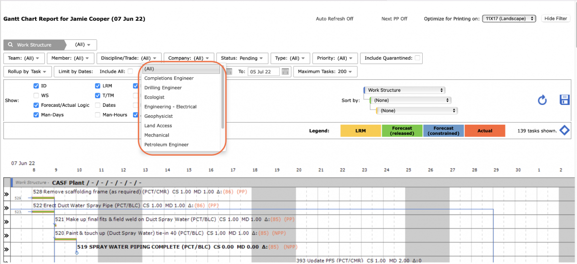This screenshot has width=577, height=264.
Task: Click the blue Forecast (constrained) legend swatch
Action: pyautogui.click(x=443, y=131)
